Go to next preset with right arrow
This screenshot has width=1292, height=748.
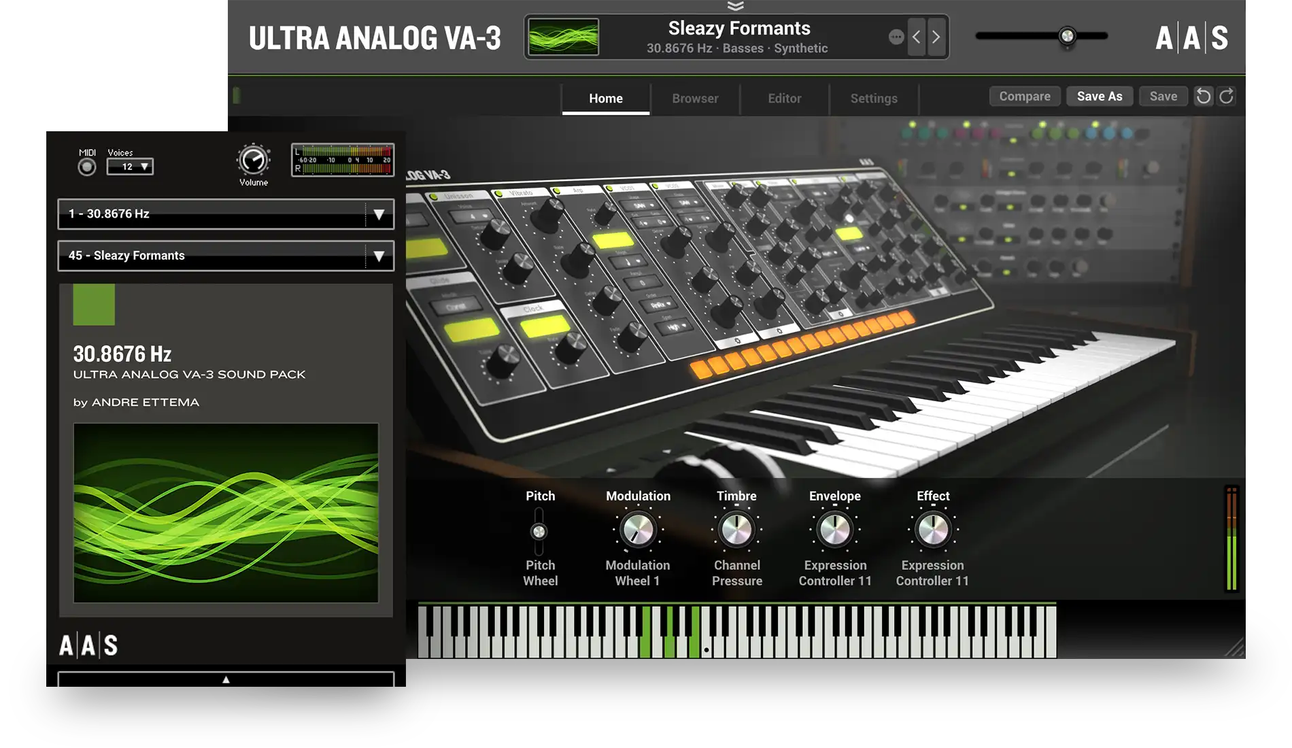936,37
